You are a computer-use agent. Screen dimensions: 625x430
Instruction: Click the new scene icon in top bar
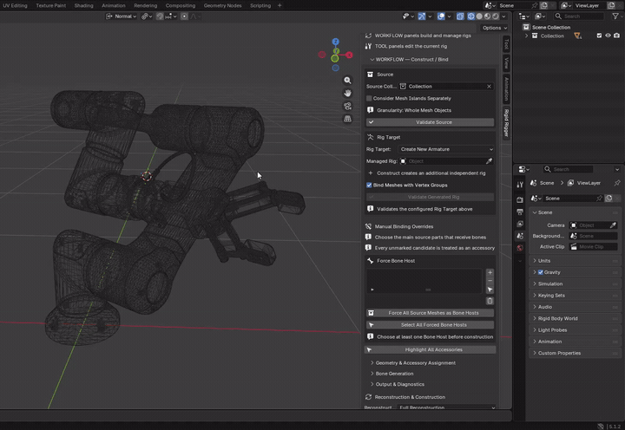(x=544, y=5)
